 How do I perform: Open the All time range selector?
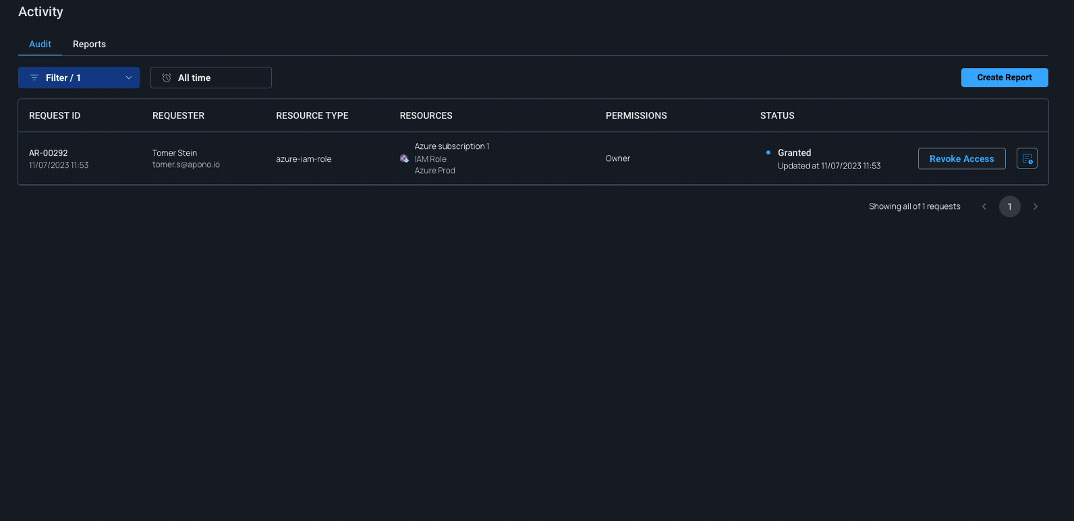[x=210, y=78]
